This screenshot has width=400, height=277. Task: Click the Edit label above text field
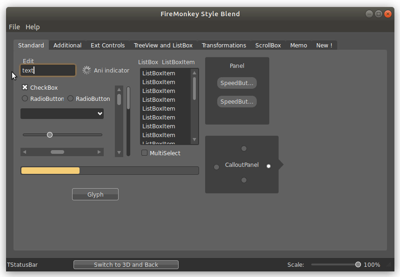[x=28, y=61]
